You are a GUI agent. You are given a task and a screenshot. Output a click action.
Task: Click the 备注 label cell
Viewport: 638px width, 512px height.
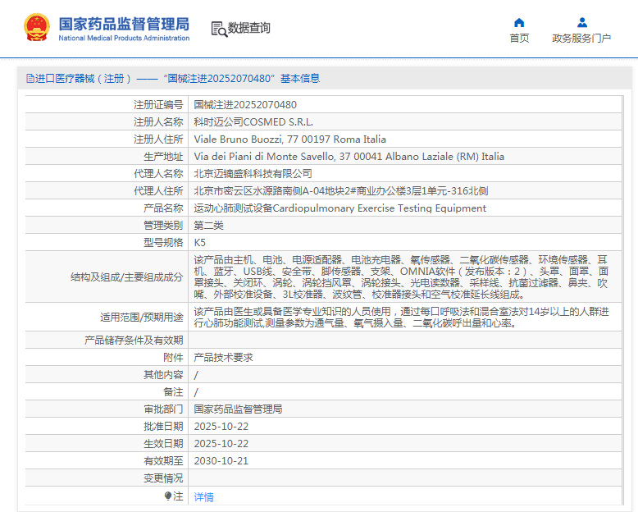click(107, 392)
